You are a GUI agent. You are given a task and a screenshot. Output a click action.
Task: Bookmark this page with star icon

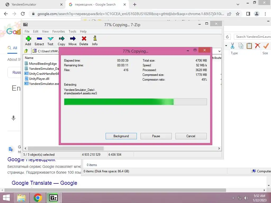pos(238,14)
